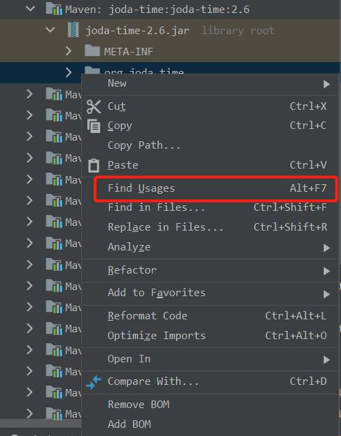Select Reformat Code menu entry

point(210,316)
